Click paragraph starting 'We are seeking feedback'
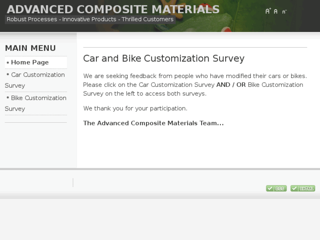 pyautogui.click(x=195, y=85)
